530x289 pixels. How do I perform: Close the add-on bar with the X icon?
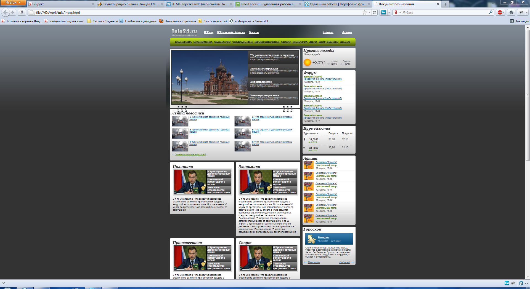point(4,283)
